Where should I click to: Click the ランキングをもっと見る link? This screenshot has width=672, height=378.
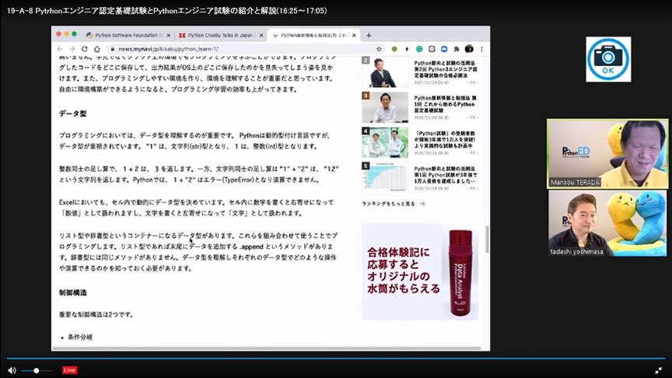click(394, 204)
